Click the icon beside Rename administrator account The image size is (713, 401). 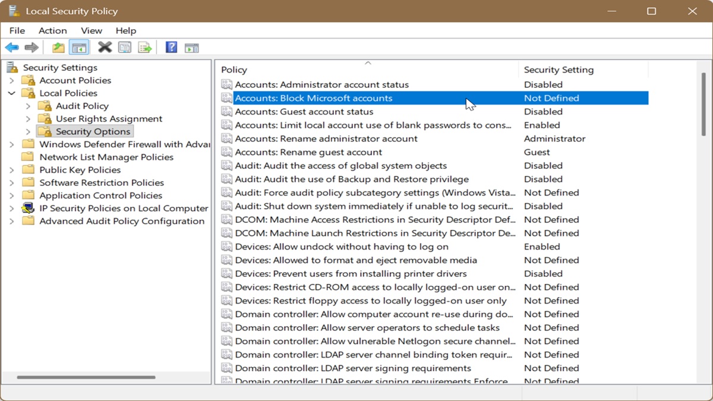tap(226, 138)
